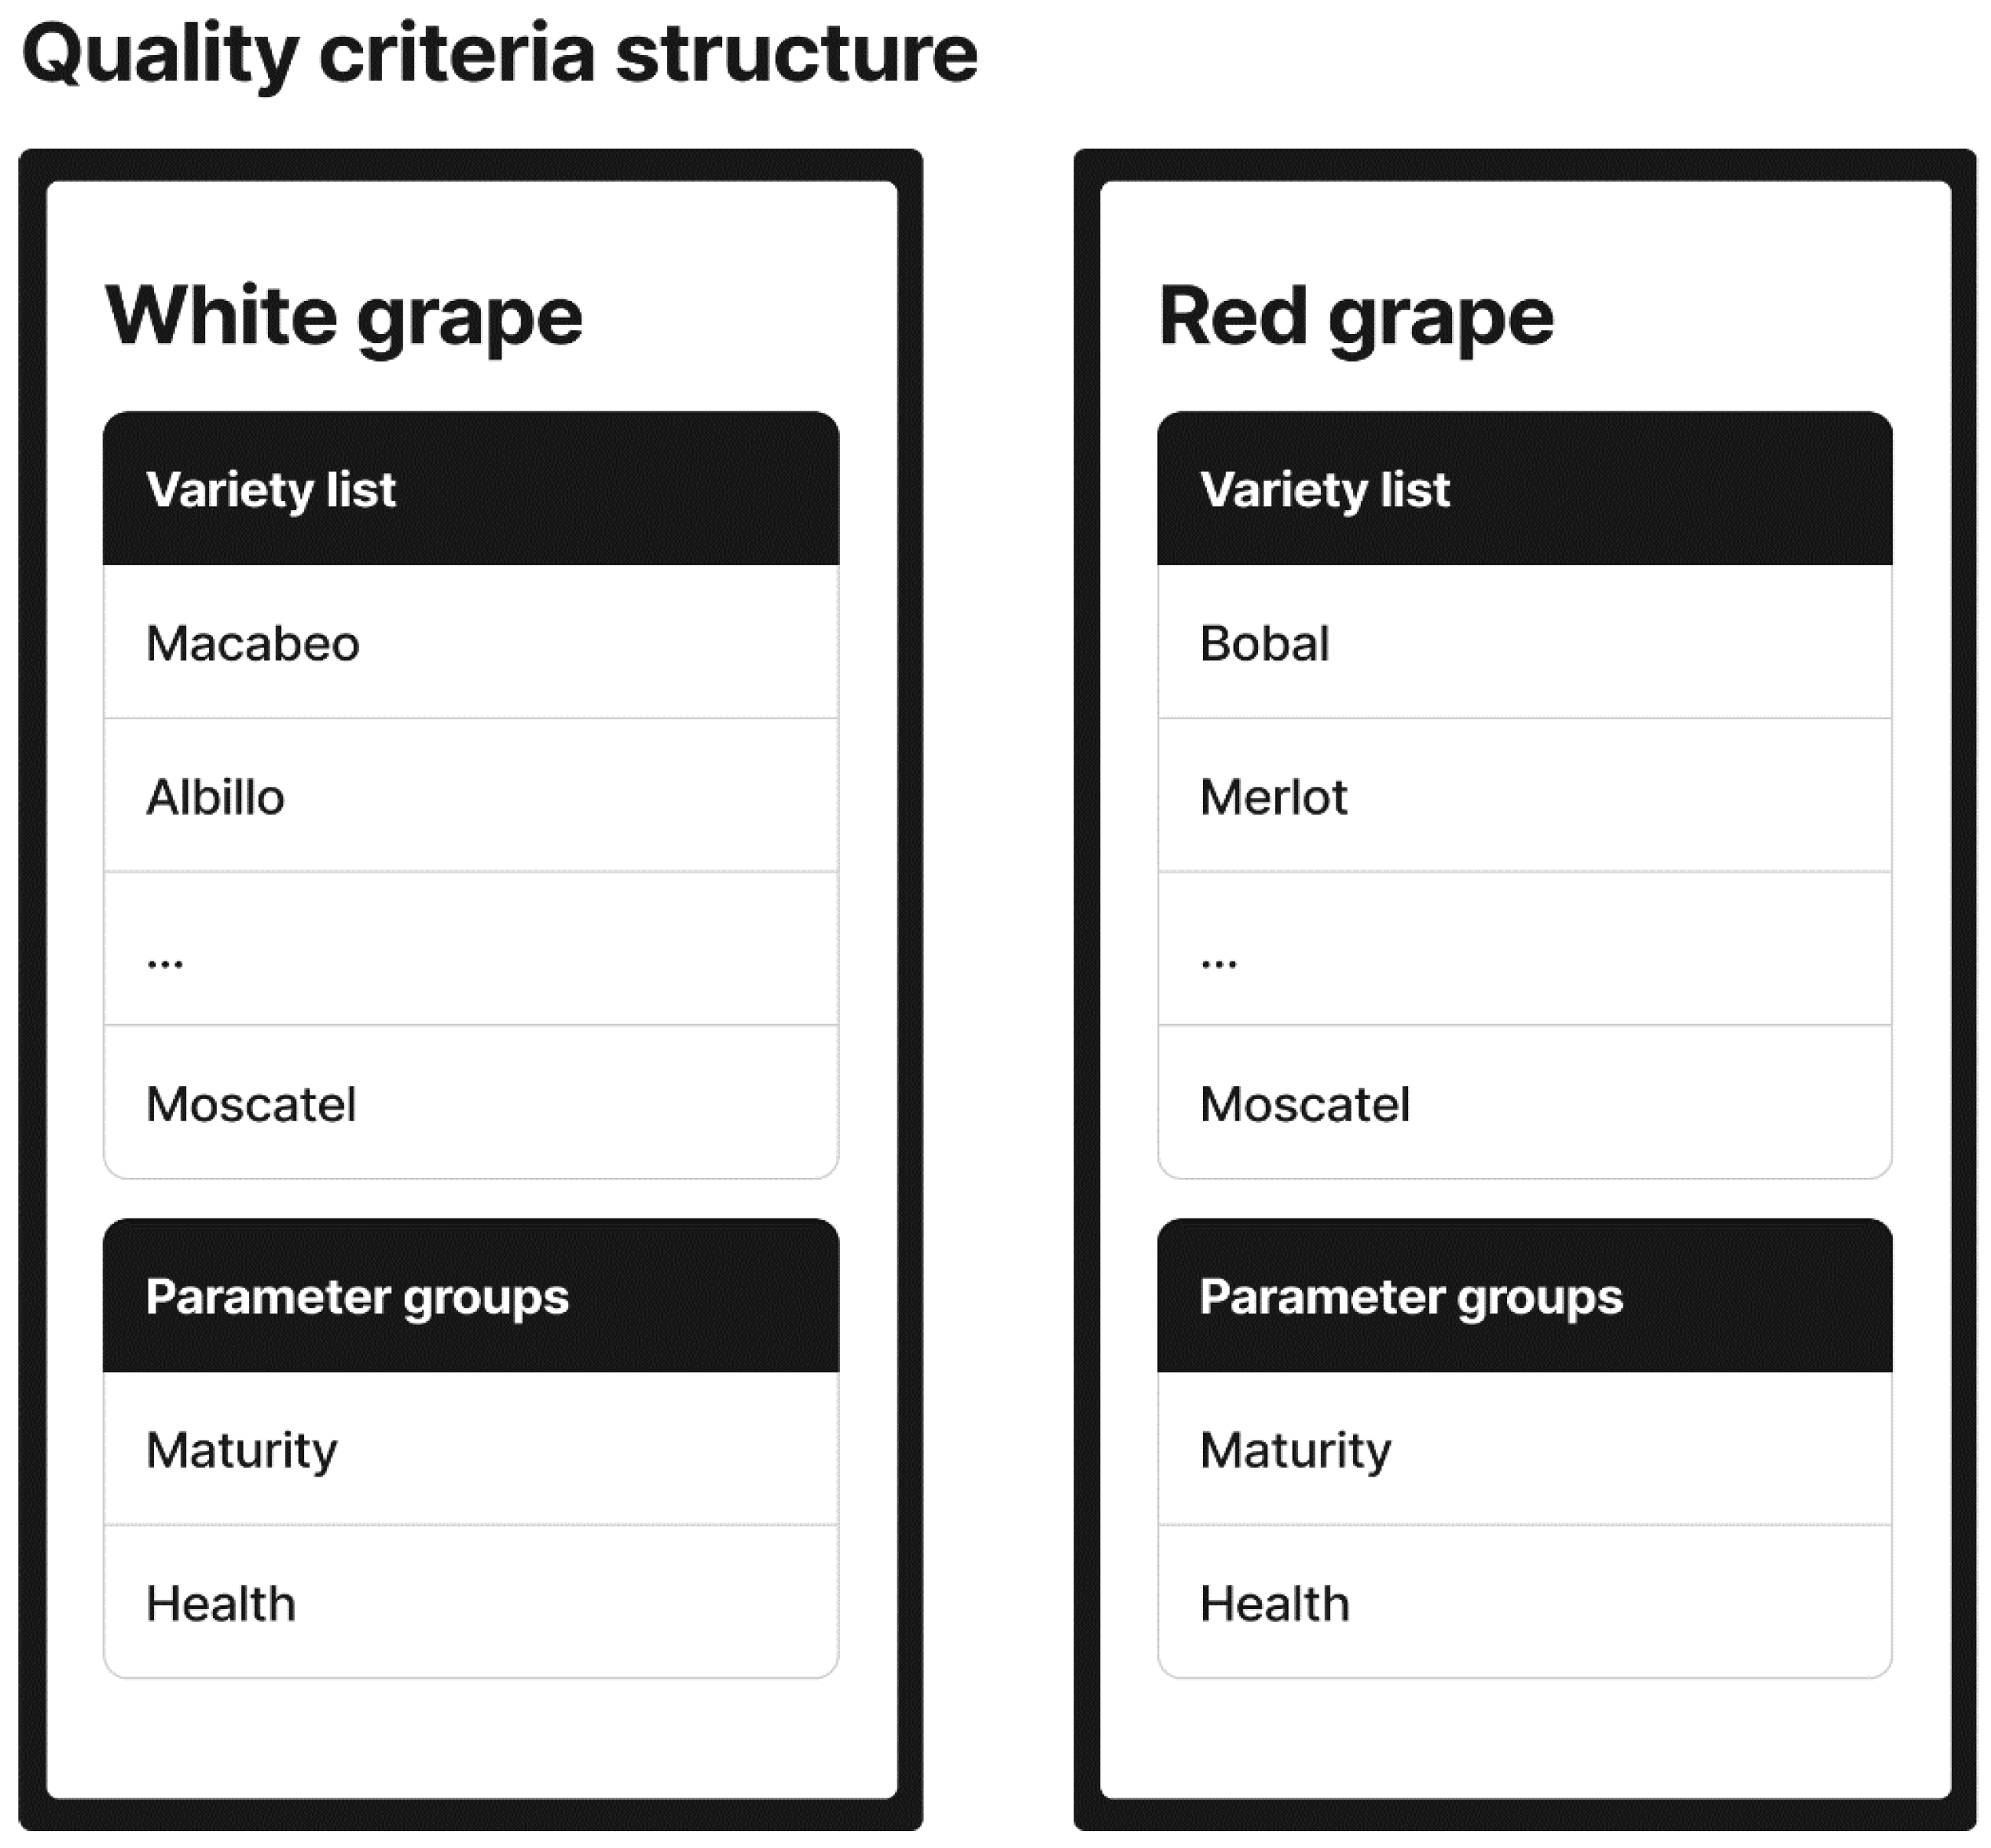Open Health group in White grape panel
Image resolution: width=1991 pixels, height=1848 pixels.
click(x=470, y=1604)
